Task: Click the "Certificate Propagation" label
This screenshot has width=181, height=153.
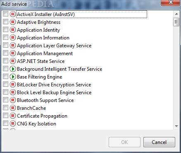Action: tap(42, 116)
